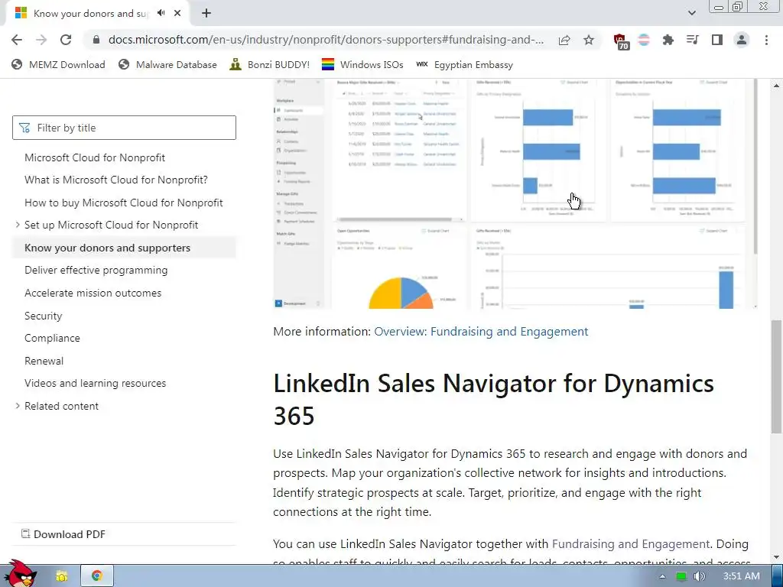The width and height of the screenshot is (783, 587).
Task: Open a new tab
Action: (x=206, y=13)
